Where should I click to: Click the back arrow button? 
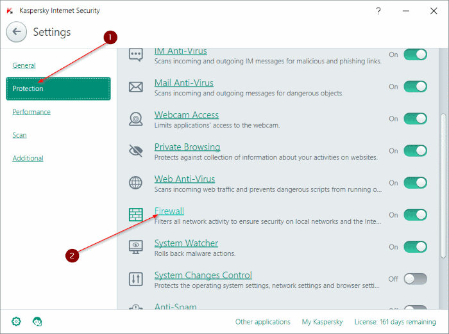click(x=16, y=32)
